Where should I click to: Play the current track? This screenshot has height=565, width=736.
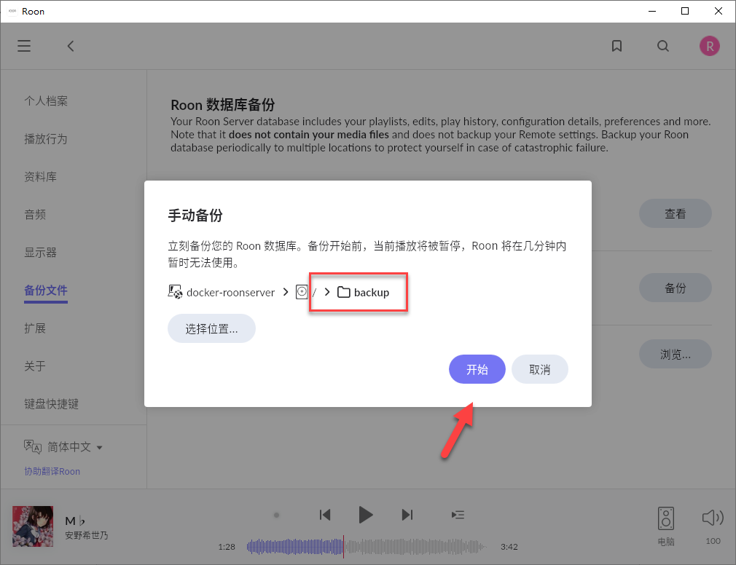click(x=365, y=515)
